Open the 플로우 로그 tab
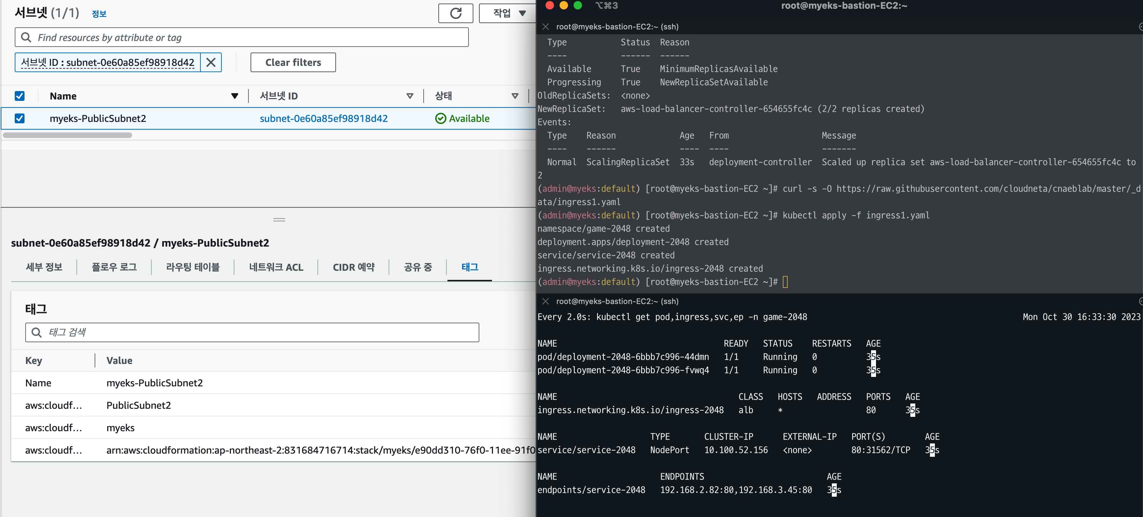1143x517 pixels. click(114, 267)
